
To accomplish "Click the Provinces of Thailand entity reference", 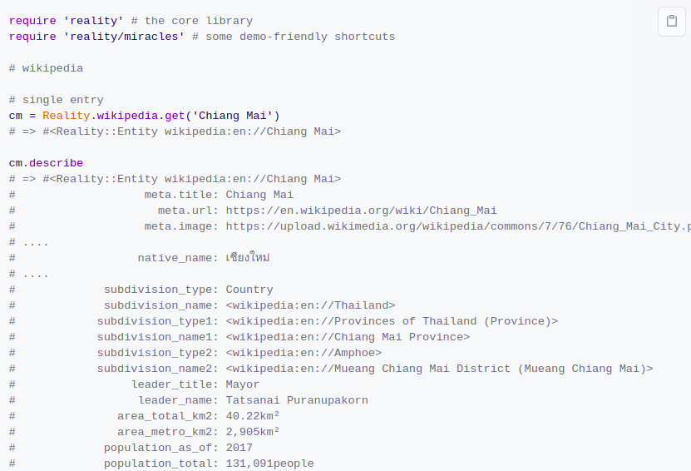I will (x=392, y=321).
